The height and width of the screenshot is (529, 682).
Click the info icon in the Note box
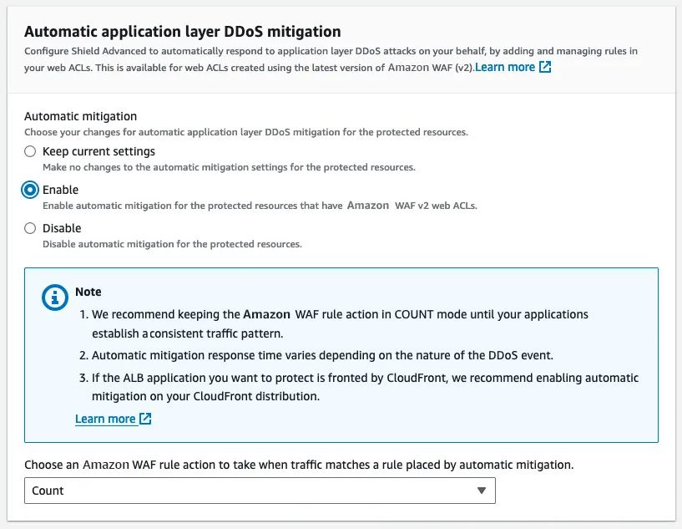pos(55,297)
